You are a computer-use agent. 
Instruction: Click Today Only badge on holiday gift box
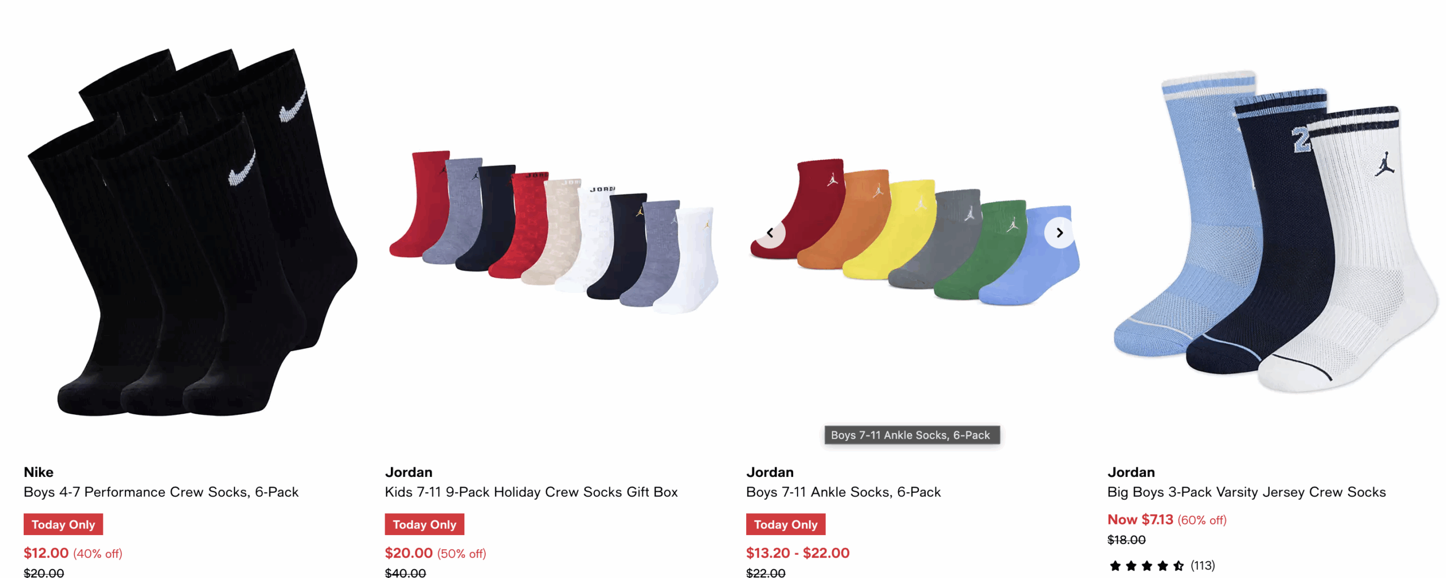(x=424, y=524)
